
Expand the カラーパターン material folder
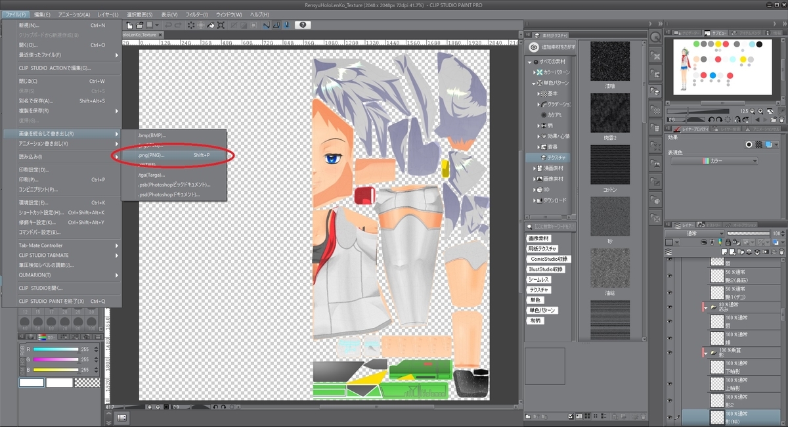[x=534, y=72]
